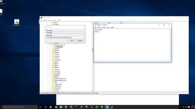
Task: Click the Notepad horizontal scrollbar
Action: tap(132, 61)
